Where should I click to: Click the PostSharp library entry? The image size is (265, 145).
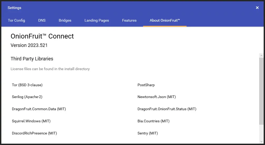coord(146,85)
